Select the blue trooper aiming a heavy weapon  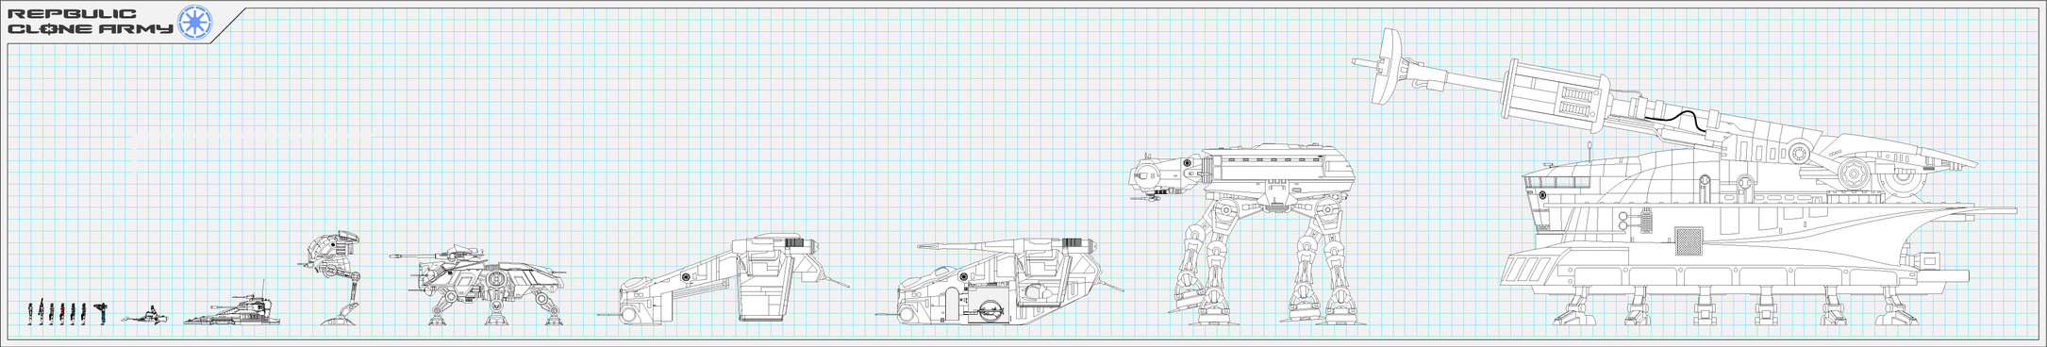click(101, 314)
